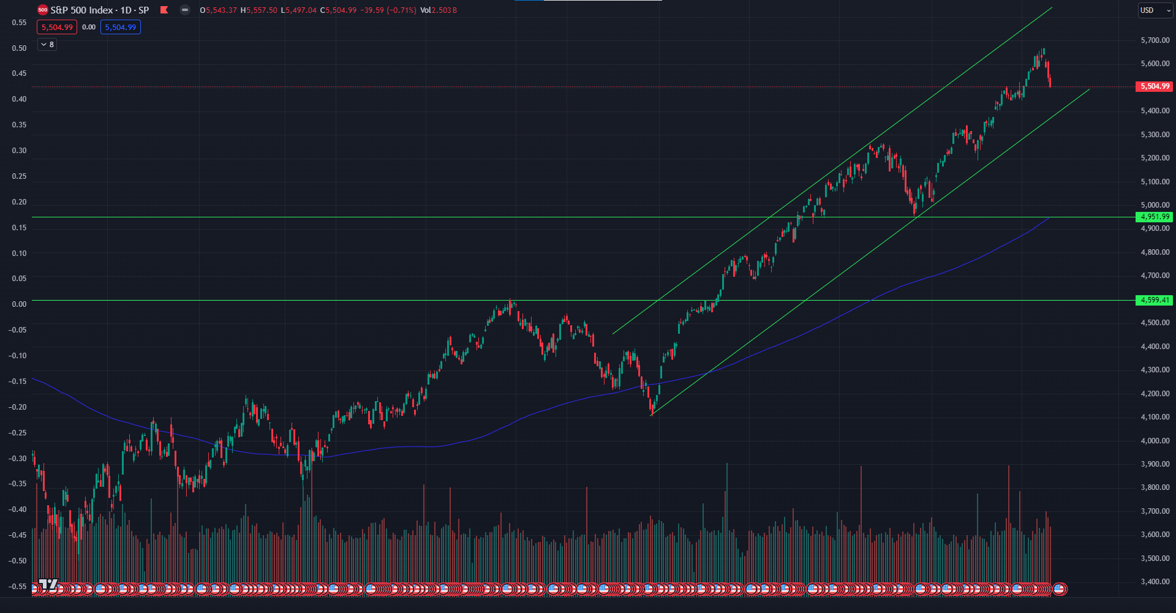
Task: Click the 4,000.00 price axis label
Action: [x=1155, y=441]
